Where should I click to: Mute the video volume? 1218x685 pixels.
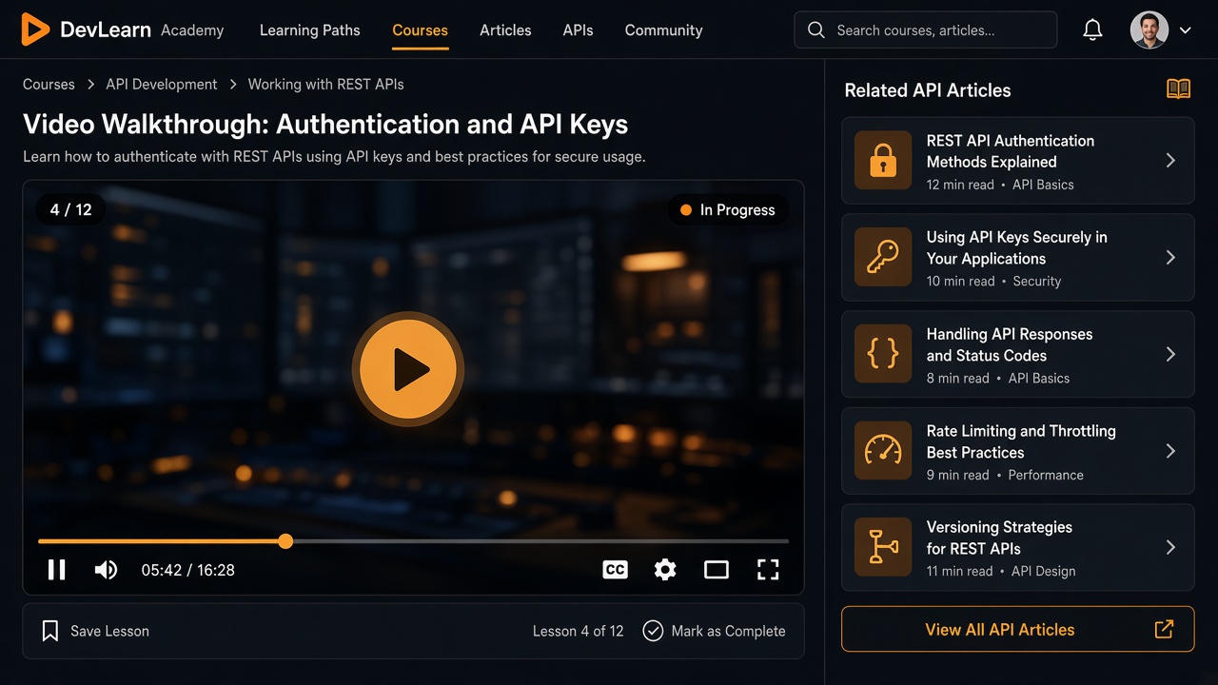click(106, 570)
